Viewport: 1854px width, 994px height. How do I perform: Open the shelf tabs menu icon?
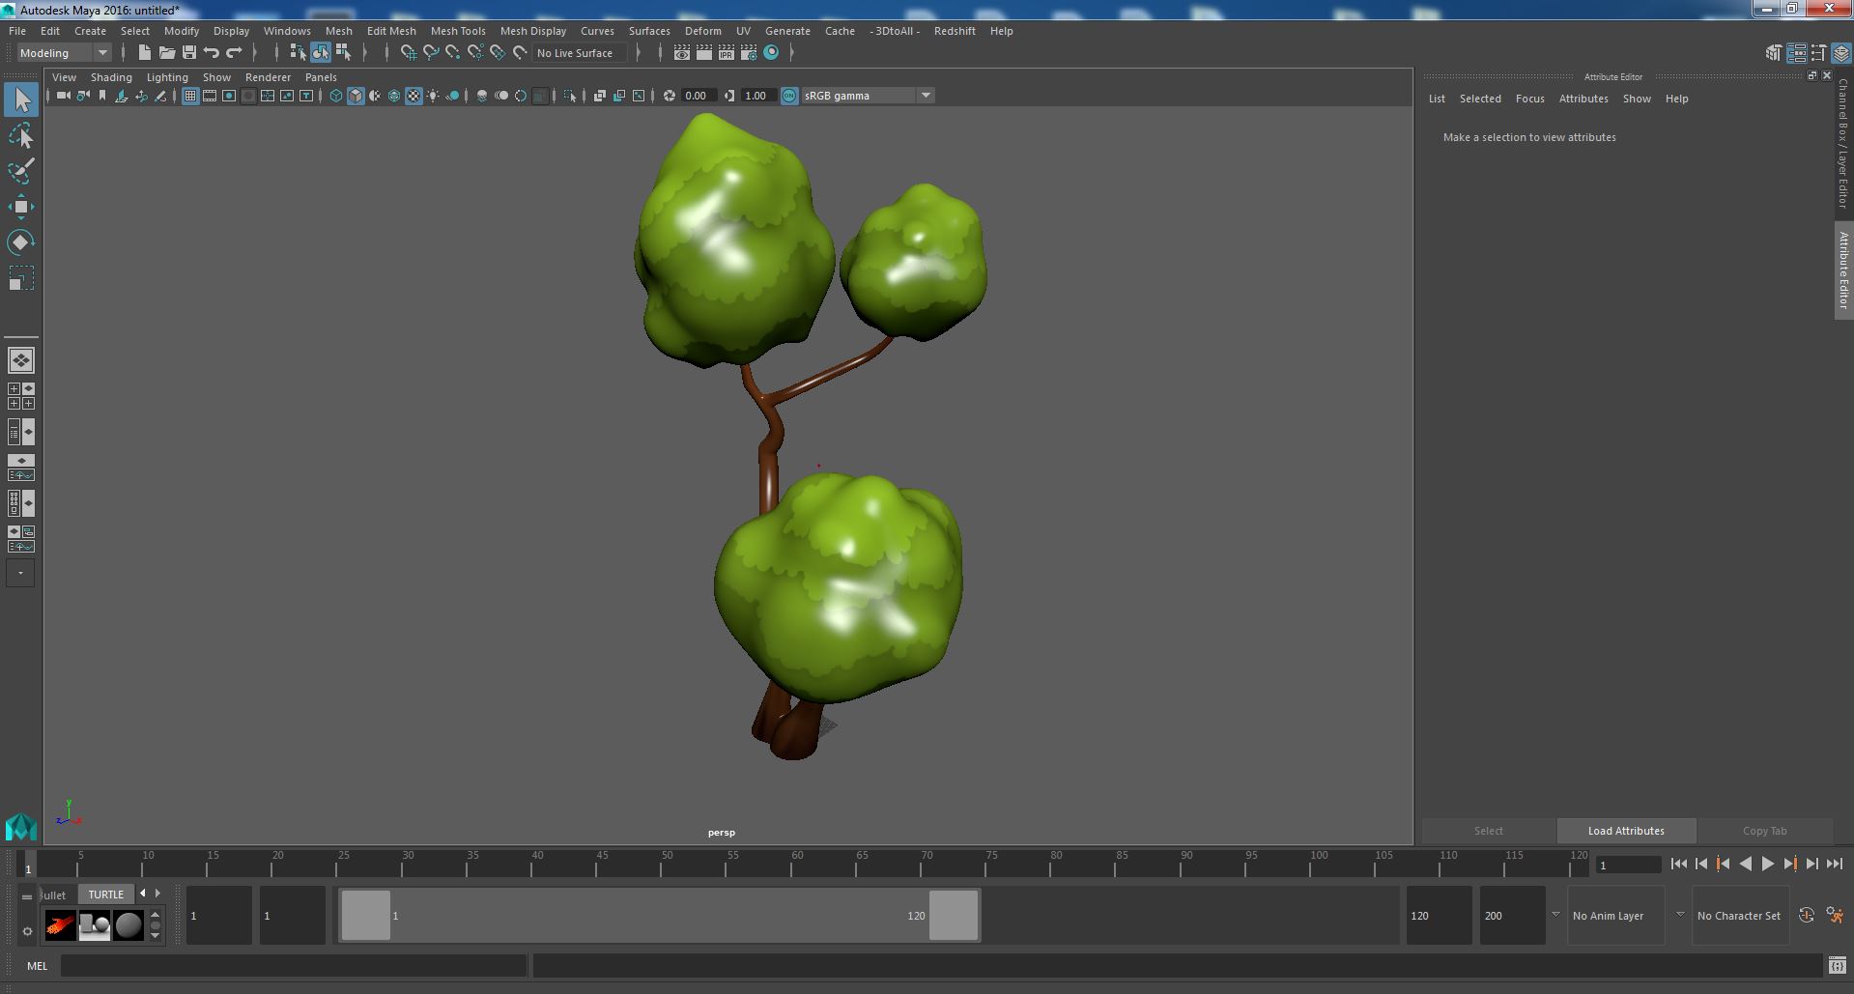coord(27,896)
